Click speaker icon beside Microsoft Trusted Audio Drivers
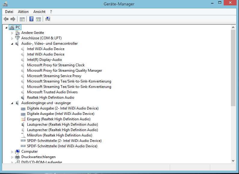This screenshot has width=239, height=174. [x=23, y=92]
